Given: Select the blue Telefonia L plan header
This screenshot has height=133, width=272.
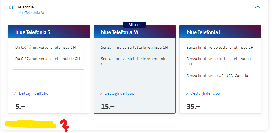Looking at the screenshot, I should pyautogui.click(x=204, y=32).
